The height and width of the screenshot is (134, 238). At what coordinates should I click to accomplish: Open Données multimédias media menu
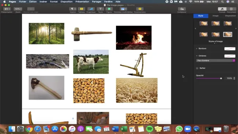[123, 9]
